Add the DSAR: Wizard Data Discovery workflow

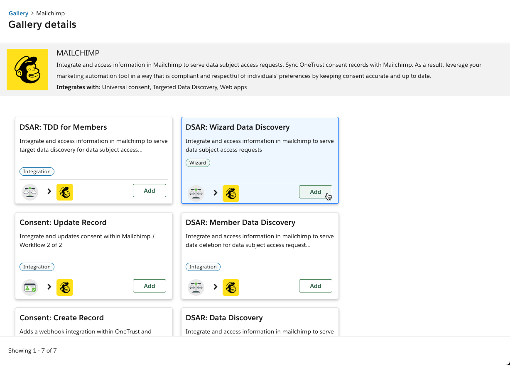(315, 192)
